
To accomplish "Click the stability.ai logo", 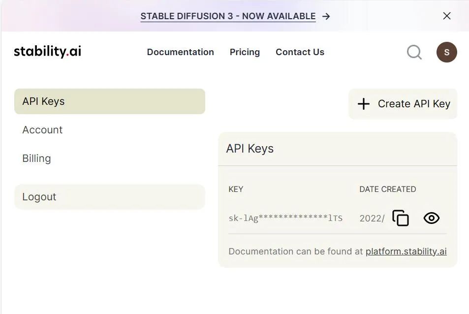I will [48, 52].
